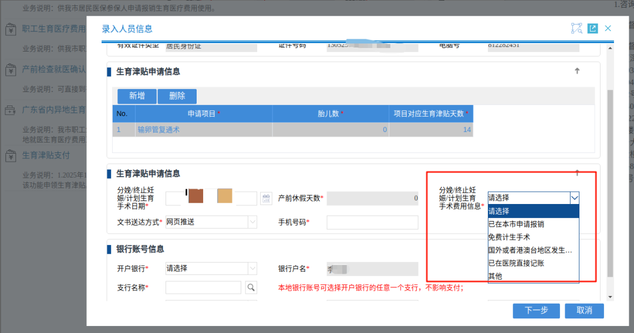This screenshot has width=634, height=333.
Task: Open the 开户银行 dropdown
Action: (x=252, y=268)
